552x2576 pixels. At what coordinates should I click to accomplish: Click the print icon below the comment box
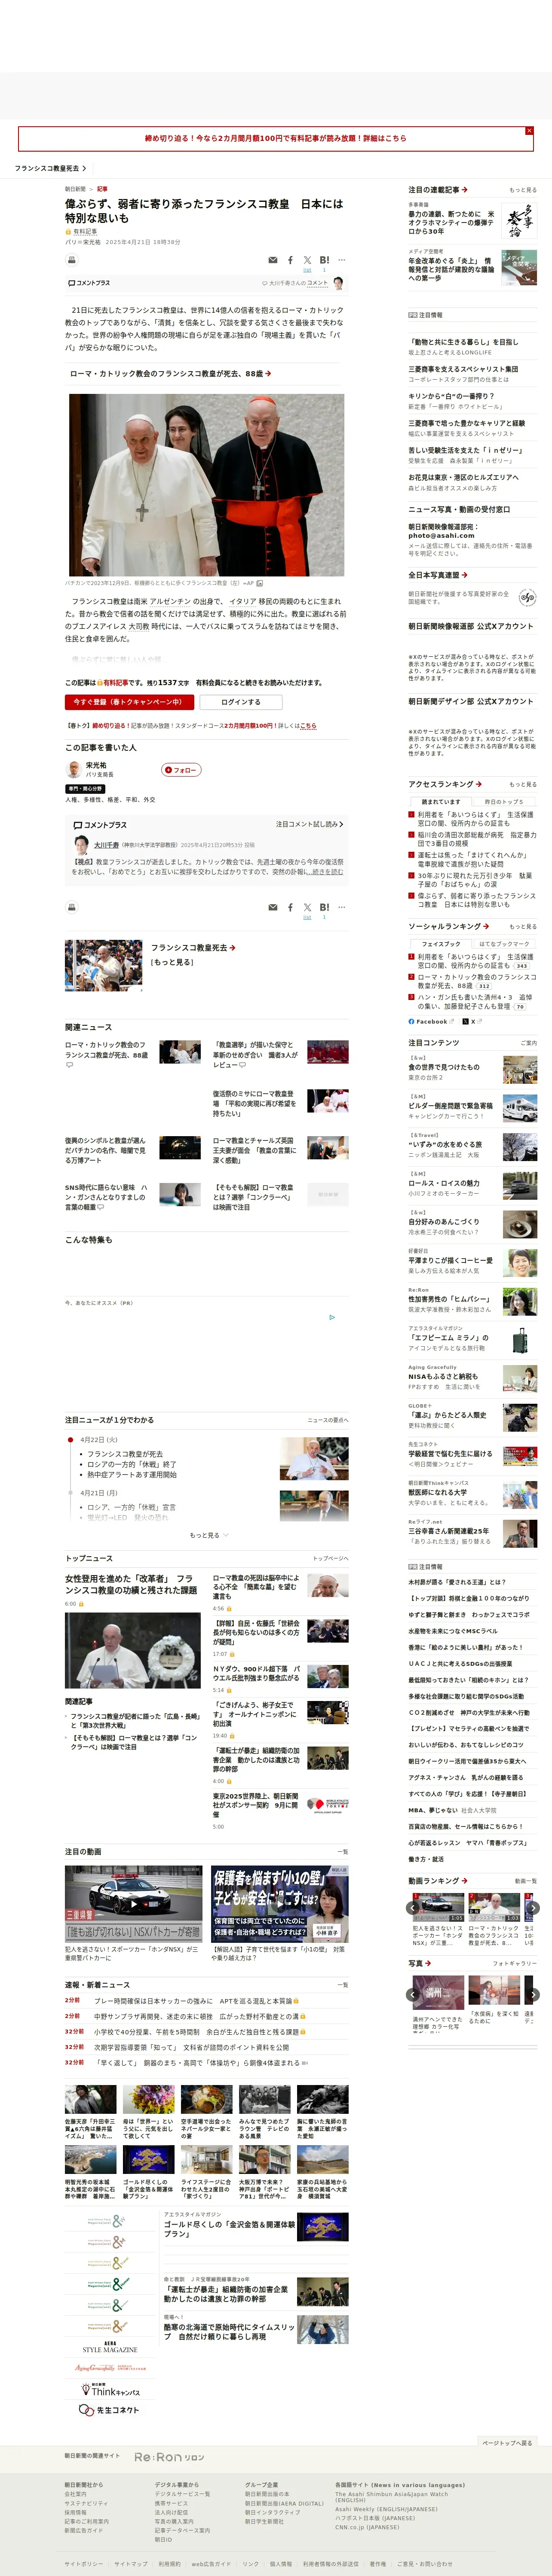click(x=71, y=907)
